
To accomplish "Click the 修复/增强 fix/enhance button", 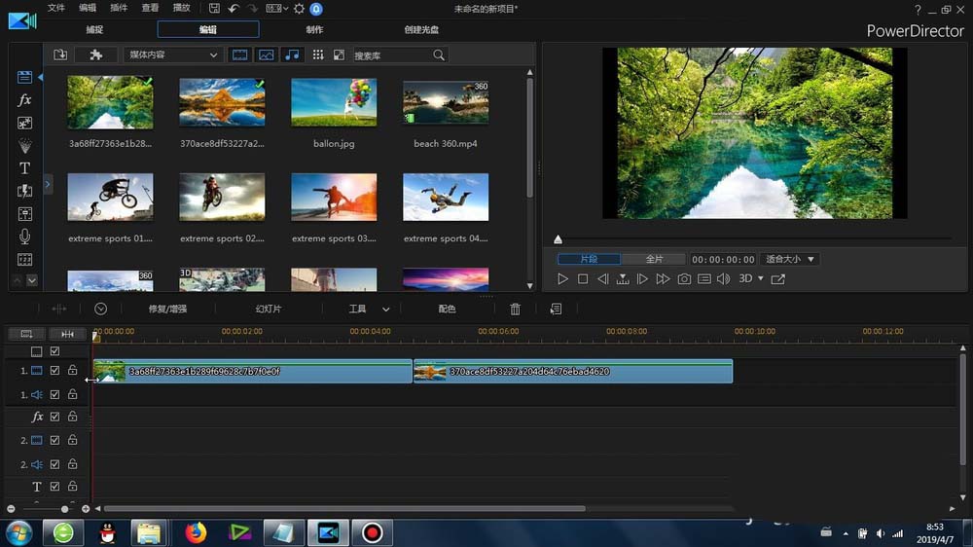I will point(167,309).
